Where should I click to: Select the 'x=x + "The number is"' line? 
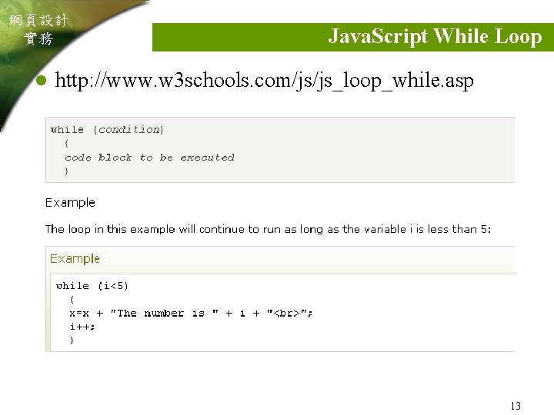(x=191, y=314)
